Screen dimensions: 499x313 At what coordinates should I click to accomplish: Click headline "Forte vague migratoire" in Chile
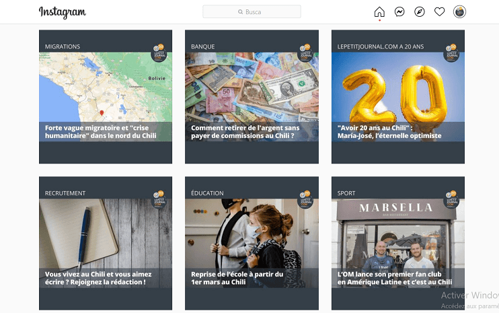99,131
